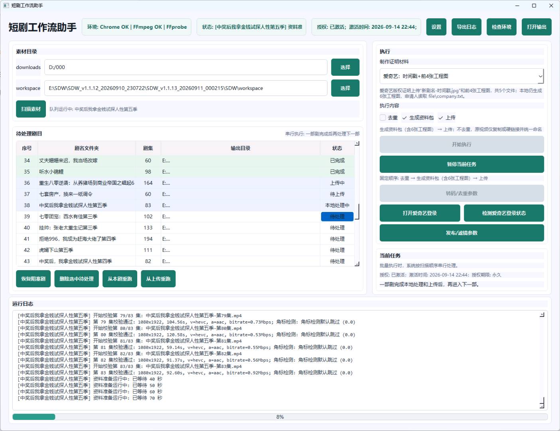Expand the 制作证明材料 dropdown
Image resolution: width=560 pixels, height=431 pixels.
[461, 76]
